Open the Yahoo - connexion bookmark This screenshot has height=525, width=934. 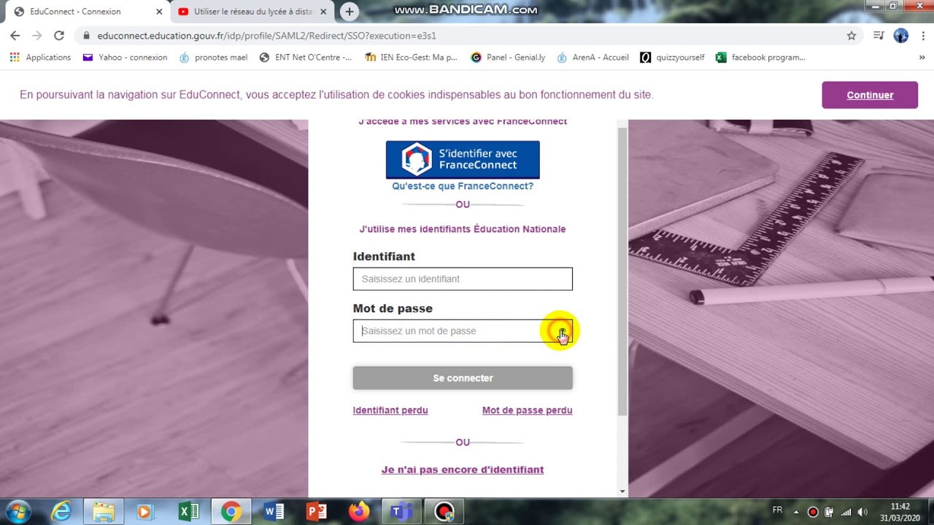[x=125, y=57]
